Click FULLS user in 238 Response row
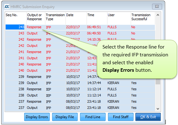The height and width of the screenshot is (125, 178). tap(112, 89)
